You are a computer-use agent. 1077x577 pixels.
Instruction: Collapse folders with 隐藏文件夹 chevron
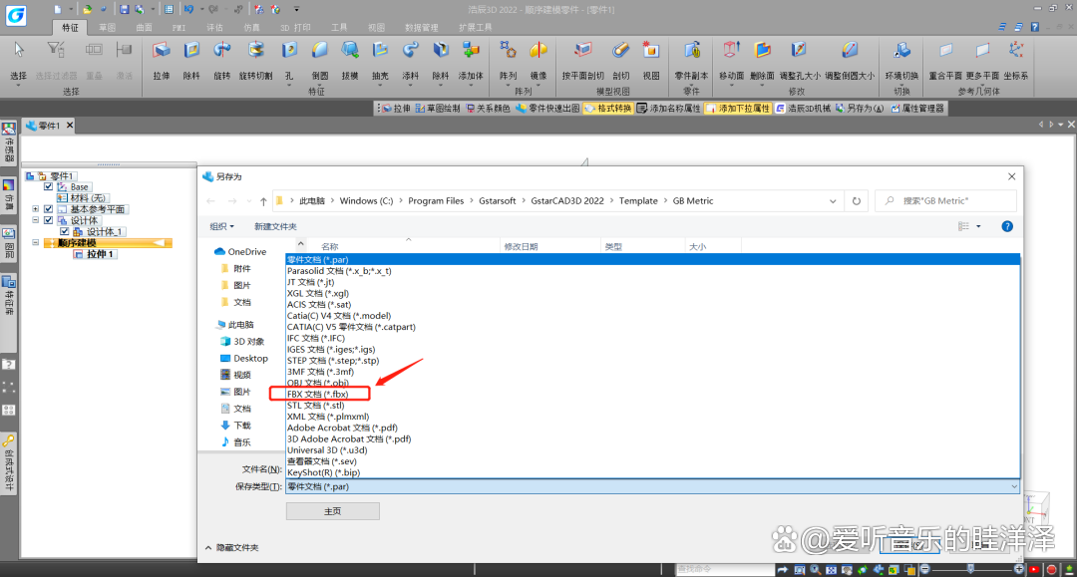[x=208, y=547]
